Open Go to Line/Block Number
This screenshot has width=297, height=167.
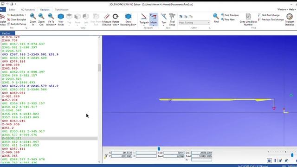[x=248, y=19]
